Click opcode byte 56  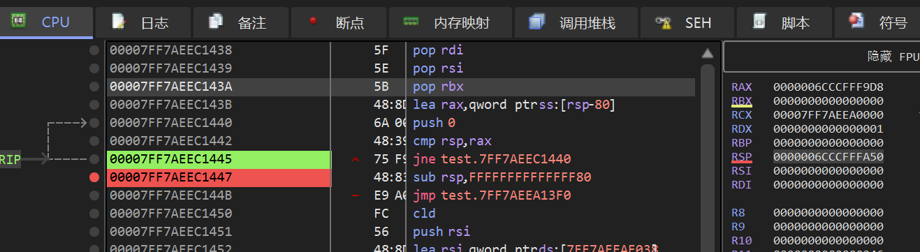point(381,232)
